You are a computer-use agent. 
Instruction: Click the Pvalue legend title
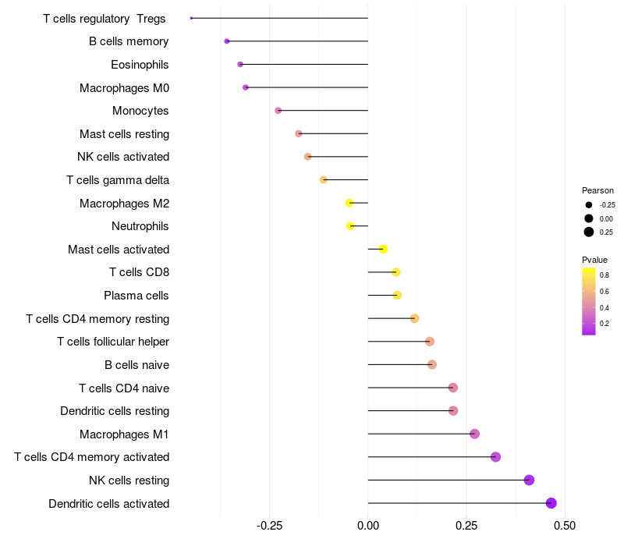click(594, 261)
